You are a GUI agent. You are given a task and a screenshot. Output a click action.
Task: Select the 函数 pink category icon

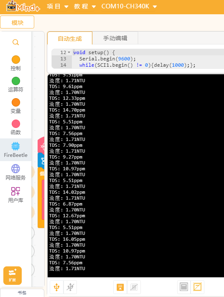click(x=16, y=124)
